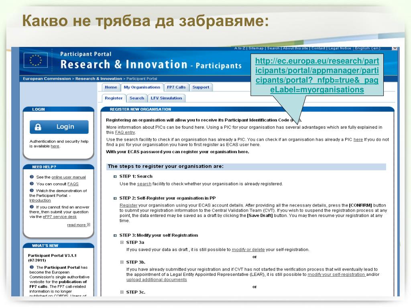
Task: Click the upload additional documents link
Action: coord(157,280)
